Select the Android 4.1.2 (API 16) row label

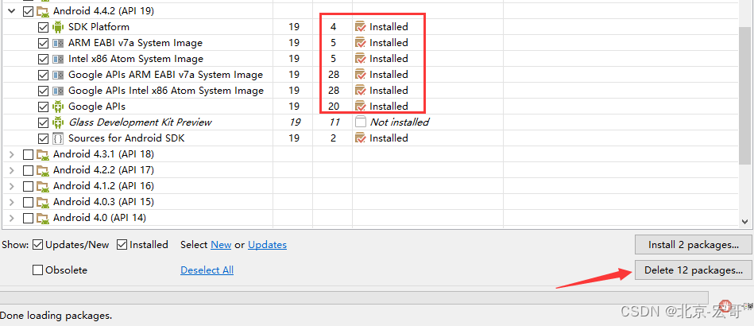(103, 186)
